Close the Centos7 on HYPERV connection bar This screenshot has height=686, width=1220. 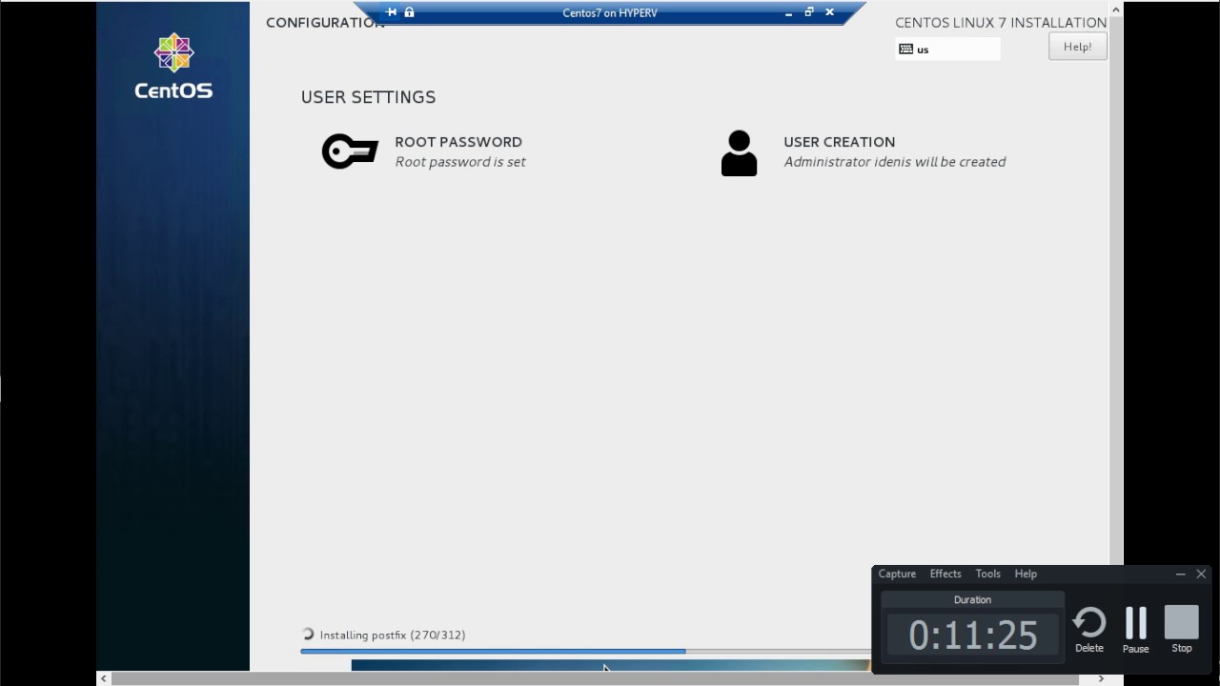829,12
